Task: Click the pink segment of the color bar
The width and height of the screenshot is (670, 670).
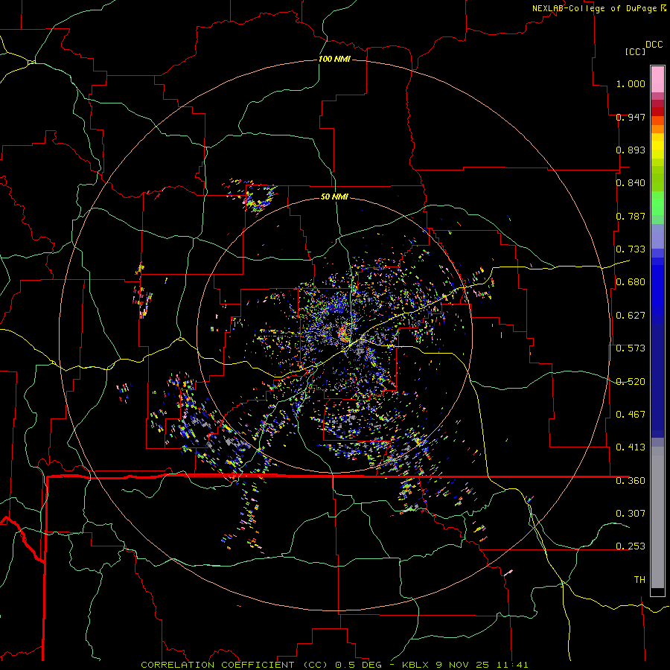Action: tap(657, 79)
